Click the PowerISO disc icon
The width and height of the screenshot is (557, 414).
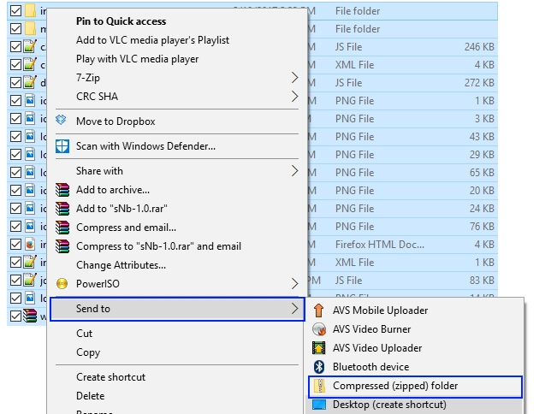pyautogui.click(x=62, y=284)
